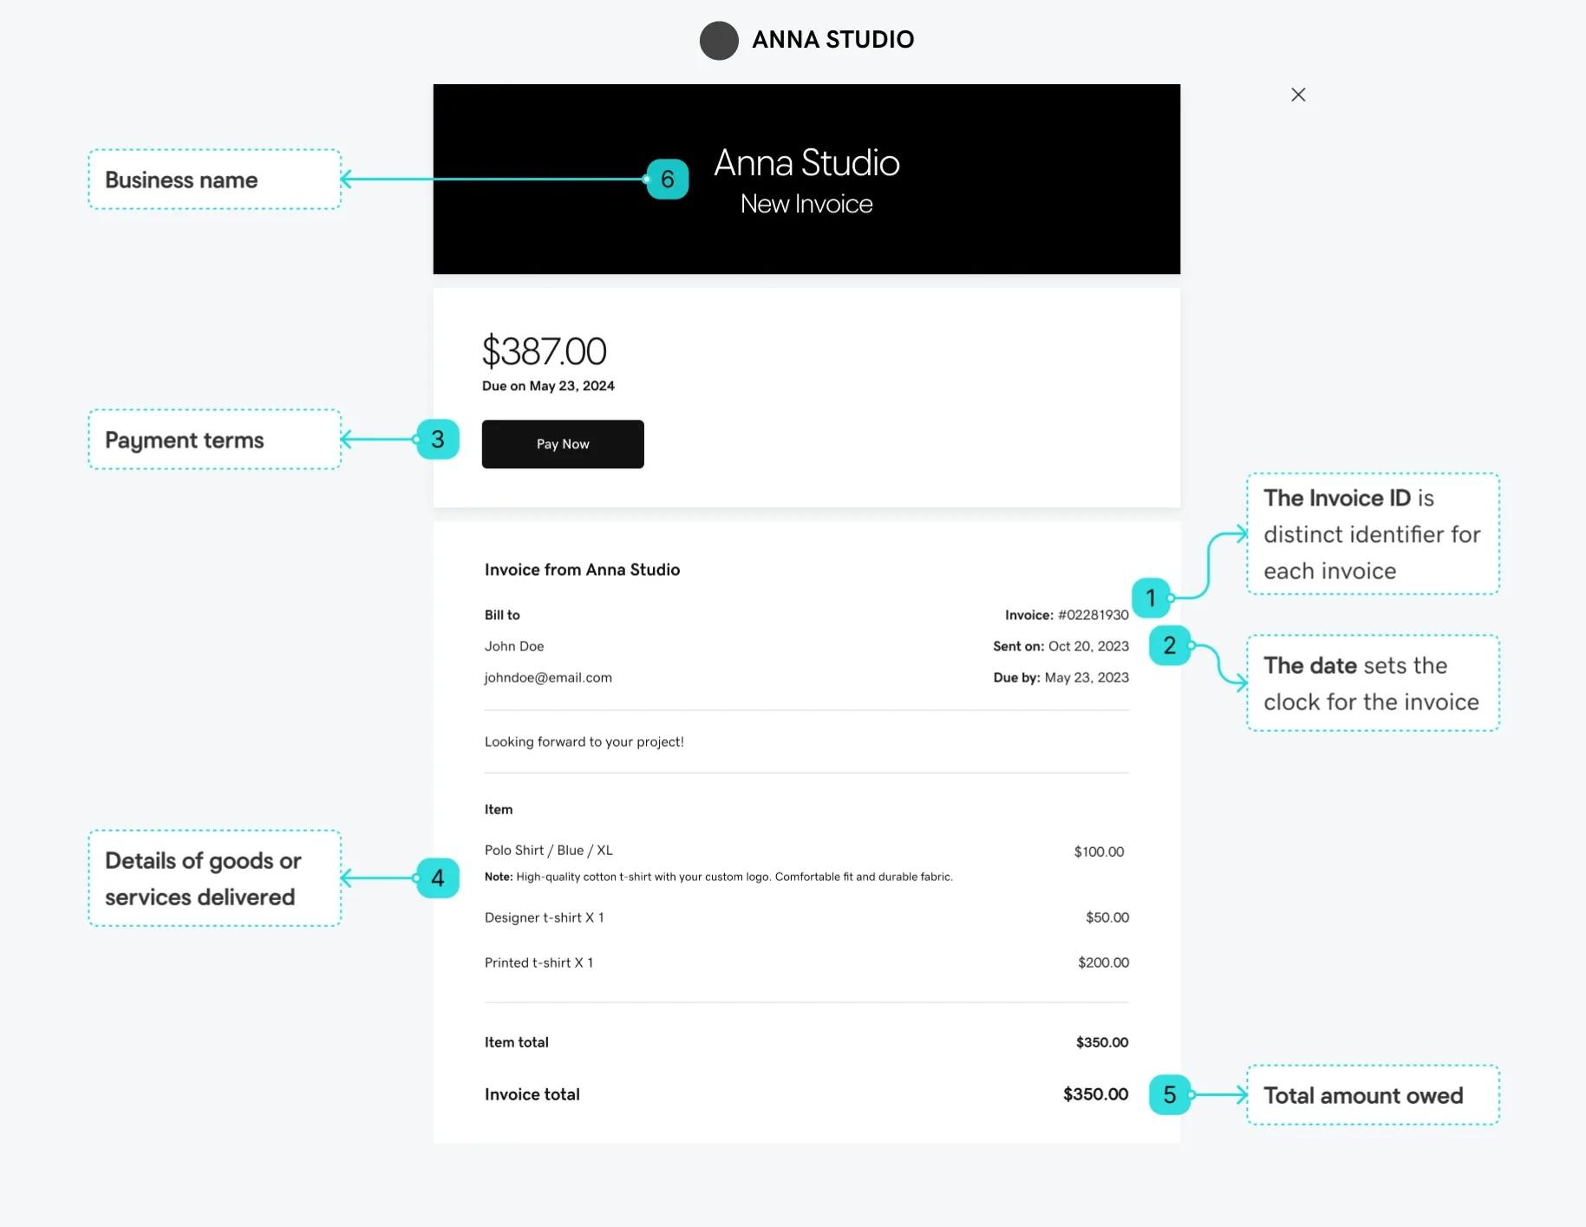The width and height of the screenshot is (1586, 1227).
Task: Click the numbered marker 4 badge
Action: (x=437, y=878)
